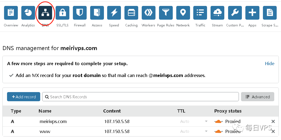
Task: Focus the Search DNS Records field
Action: [x=140, y=97]
